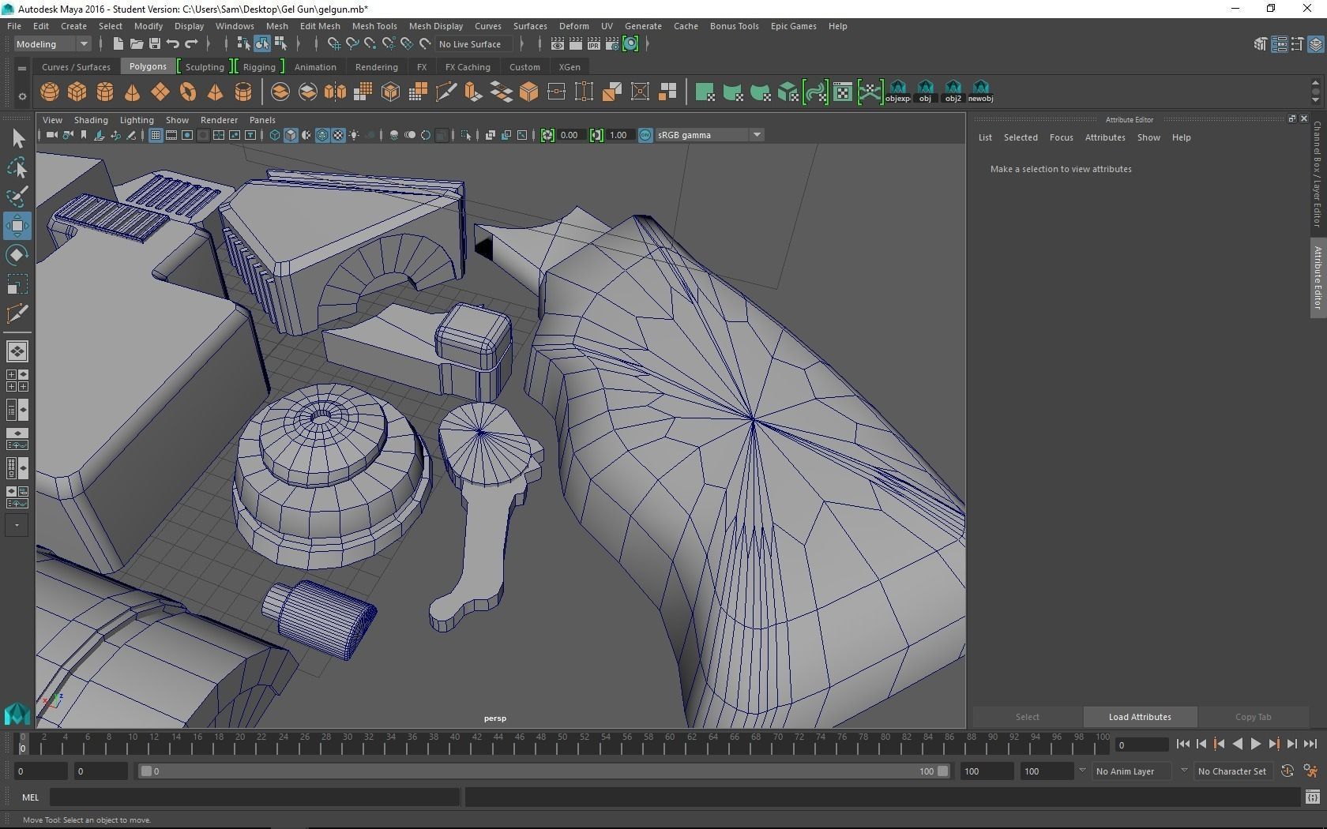Viewport: 1327px width, 829px height.
Task: Click the Redo arrow icon
Action: coord(191,44)
